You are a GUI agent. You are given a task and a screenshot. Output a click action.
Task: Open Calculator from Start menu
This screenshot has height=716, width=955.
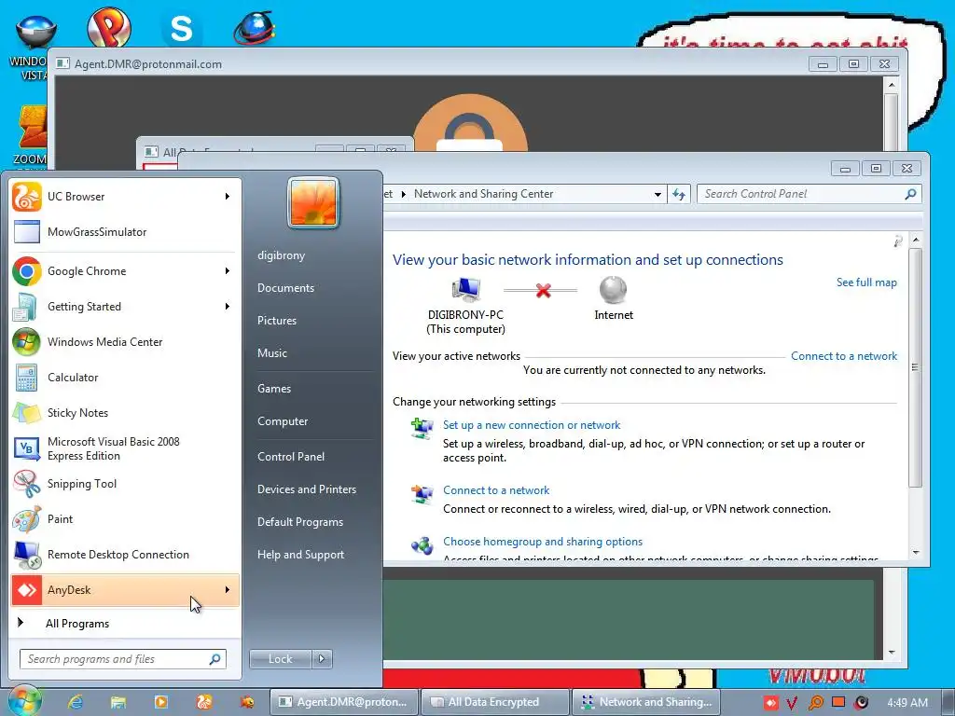point(125,378)
